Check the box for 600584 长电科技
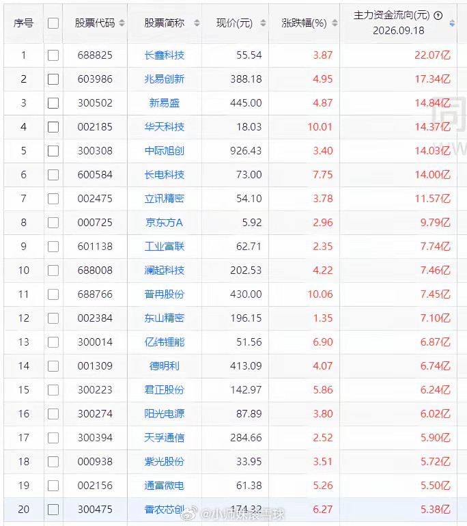This screenshot has width=467, height=526. [x=53, y=175]
